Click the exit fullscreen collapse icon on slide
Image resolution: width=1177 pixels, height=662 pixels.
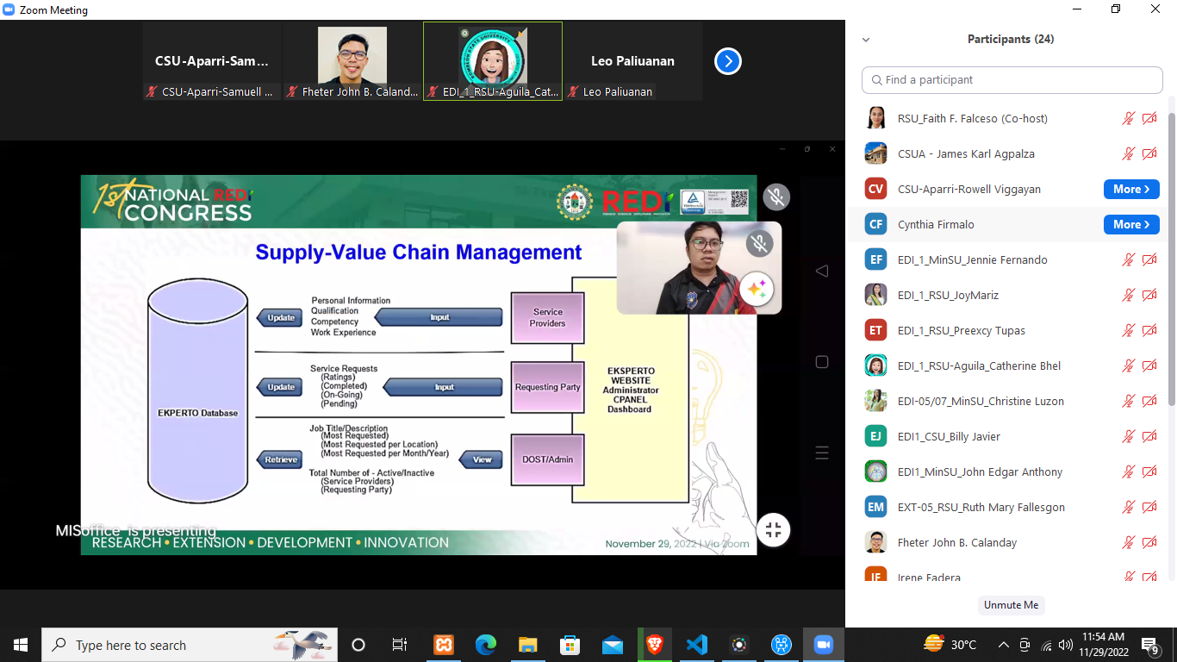coord(773,530)
